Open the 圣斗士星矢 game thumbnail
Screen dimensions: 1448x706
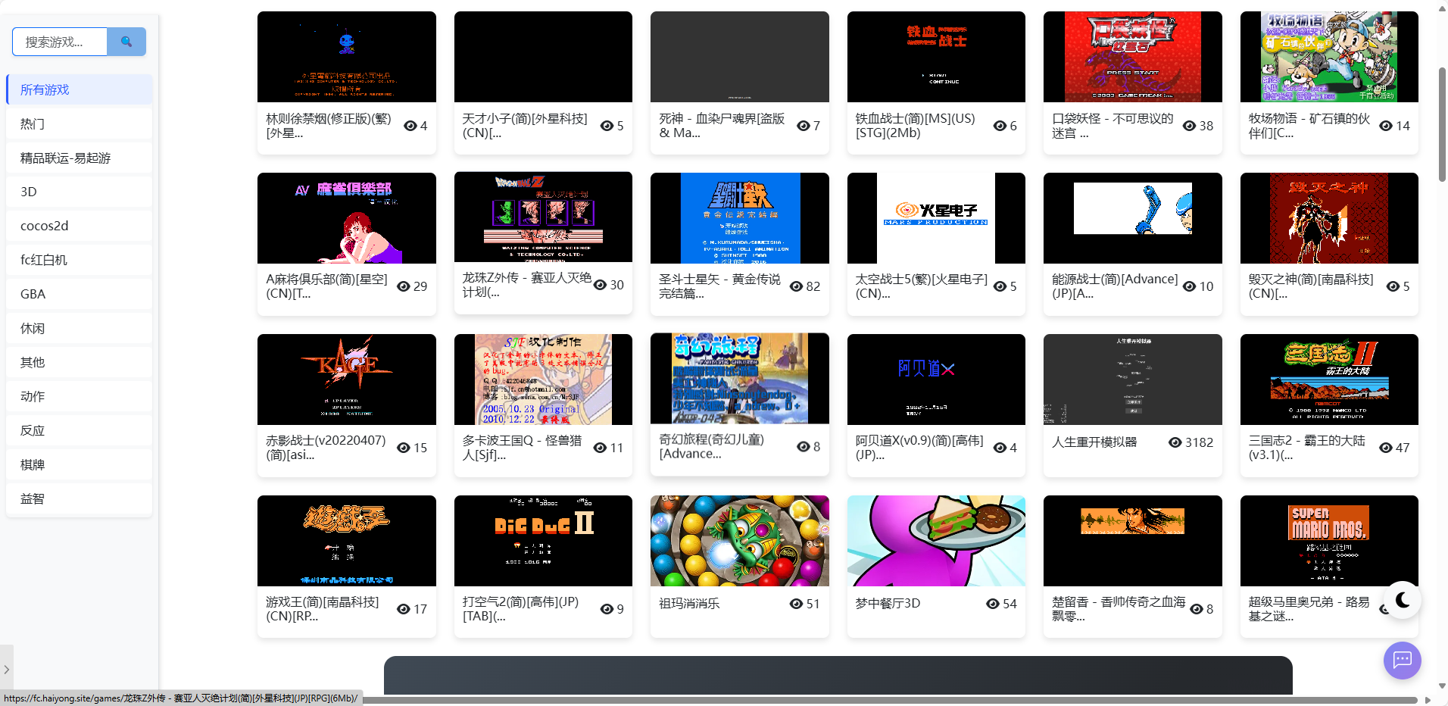[x=740, y=218]
